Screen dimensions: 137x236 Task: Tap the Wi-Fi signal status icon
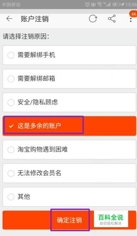tap(100, 5)
